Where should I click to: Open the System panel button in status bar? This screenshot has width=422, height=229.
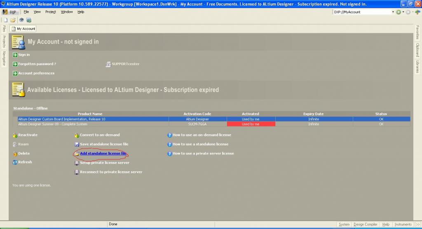(344, 224)
